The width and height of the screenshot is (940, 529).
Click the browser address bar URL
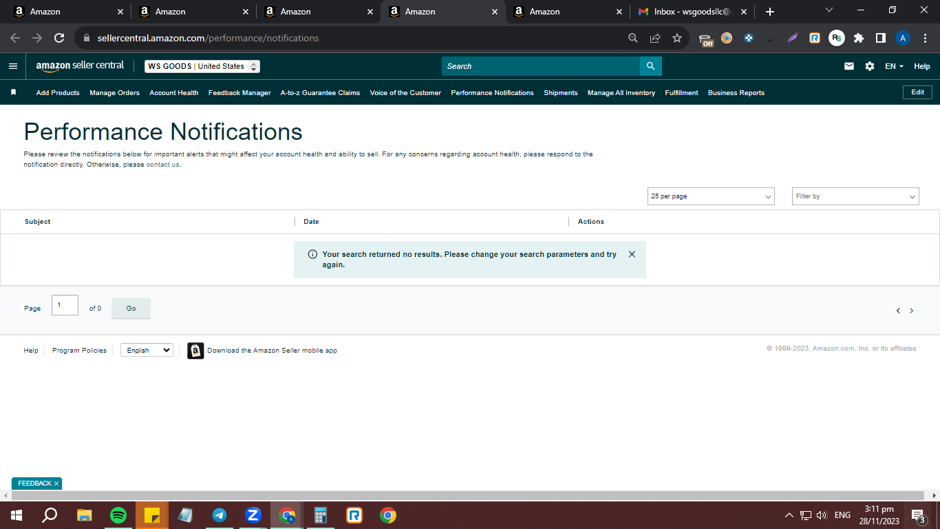pyautogui.click(x=208, y=38)
